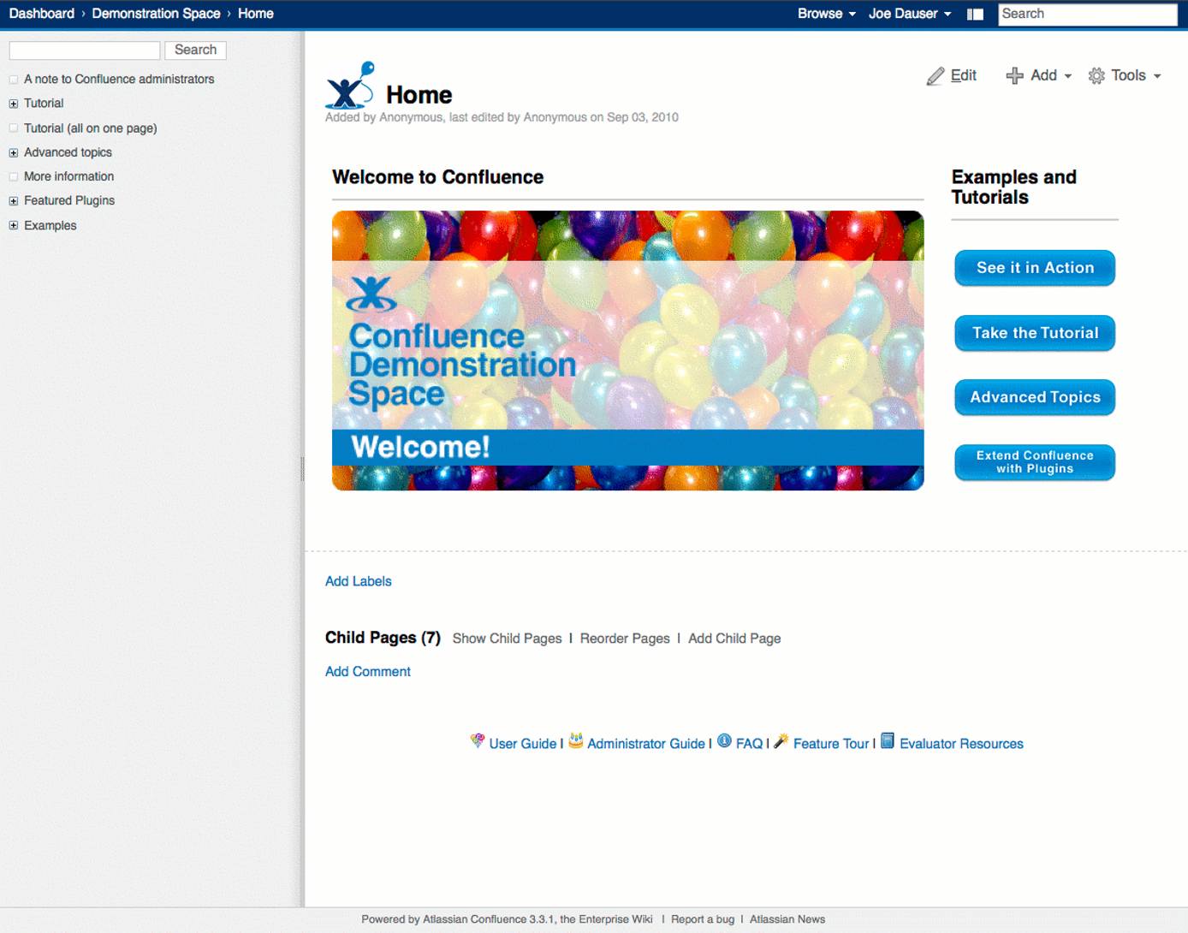Select the checkbox next to More information

coord(14,175)
